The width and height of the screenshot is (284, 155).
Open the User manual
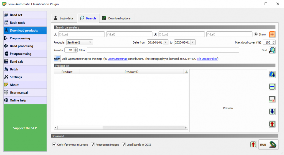click(x=25, y=93)
